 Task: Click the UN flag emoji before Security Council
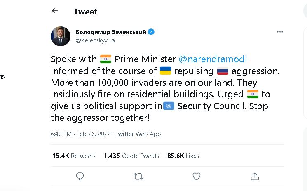point(169,106)
